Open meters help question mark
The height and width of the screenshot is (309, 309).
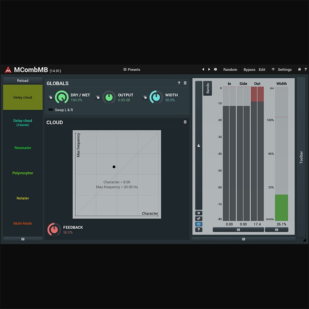[x=199, y=229]
